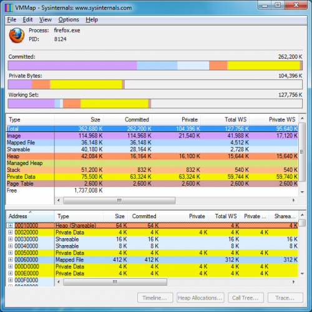The height and width of the screenshot is (312, 312).
Task: Select the Image type row
Action: click(152, 136)
